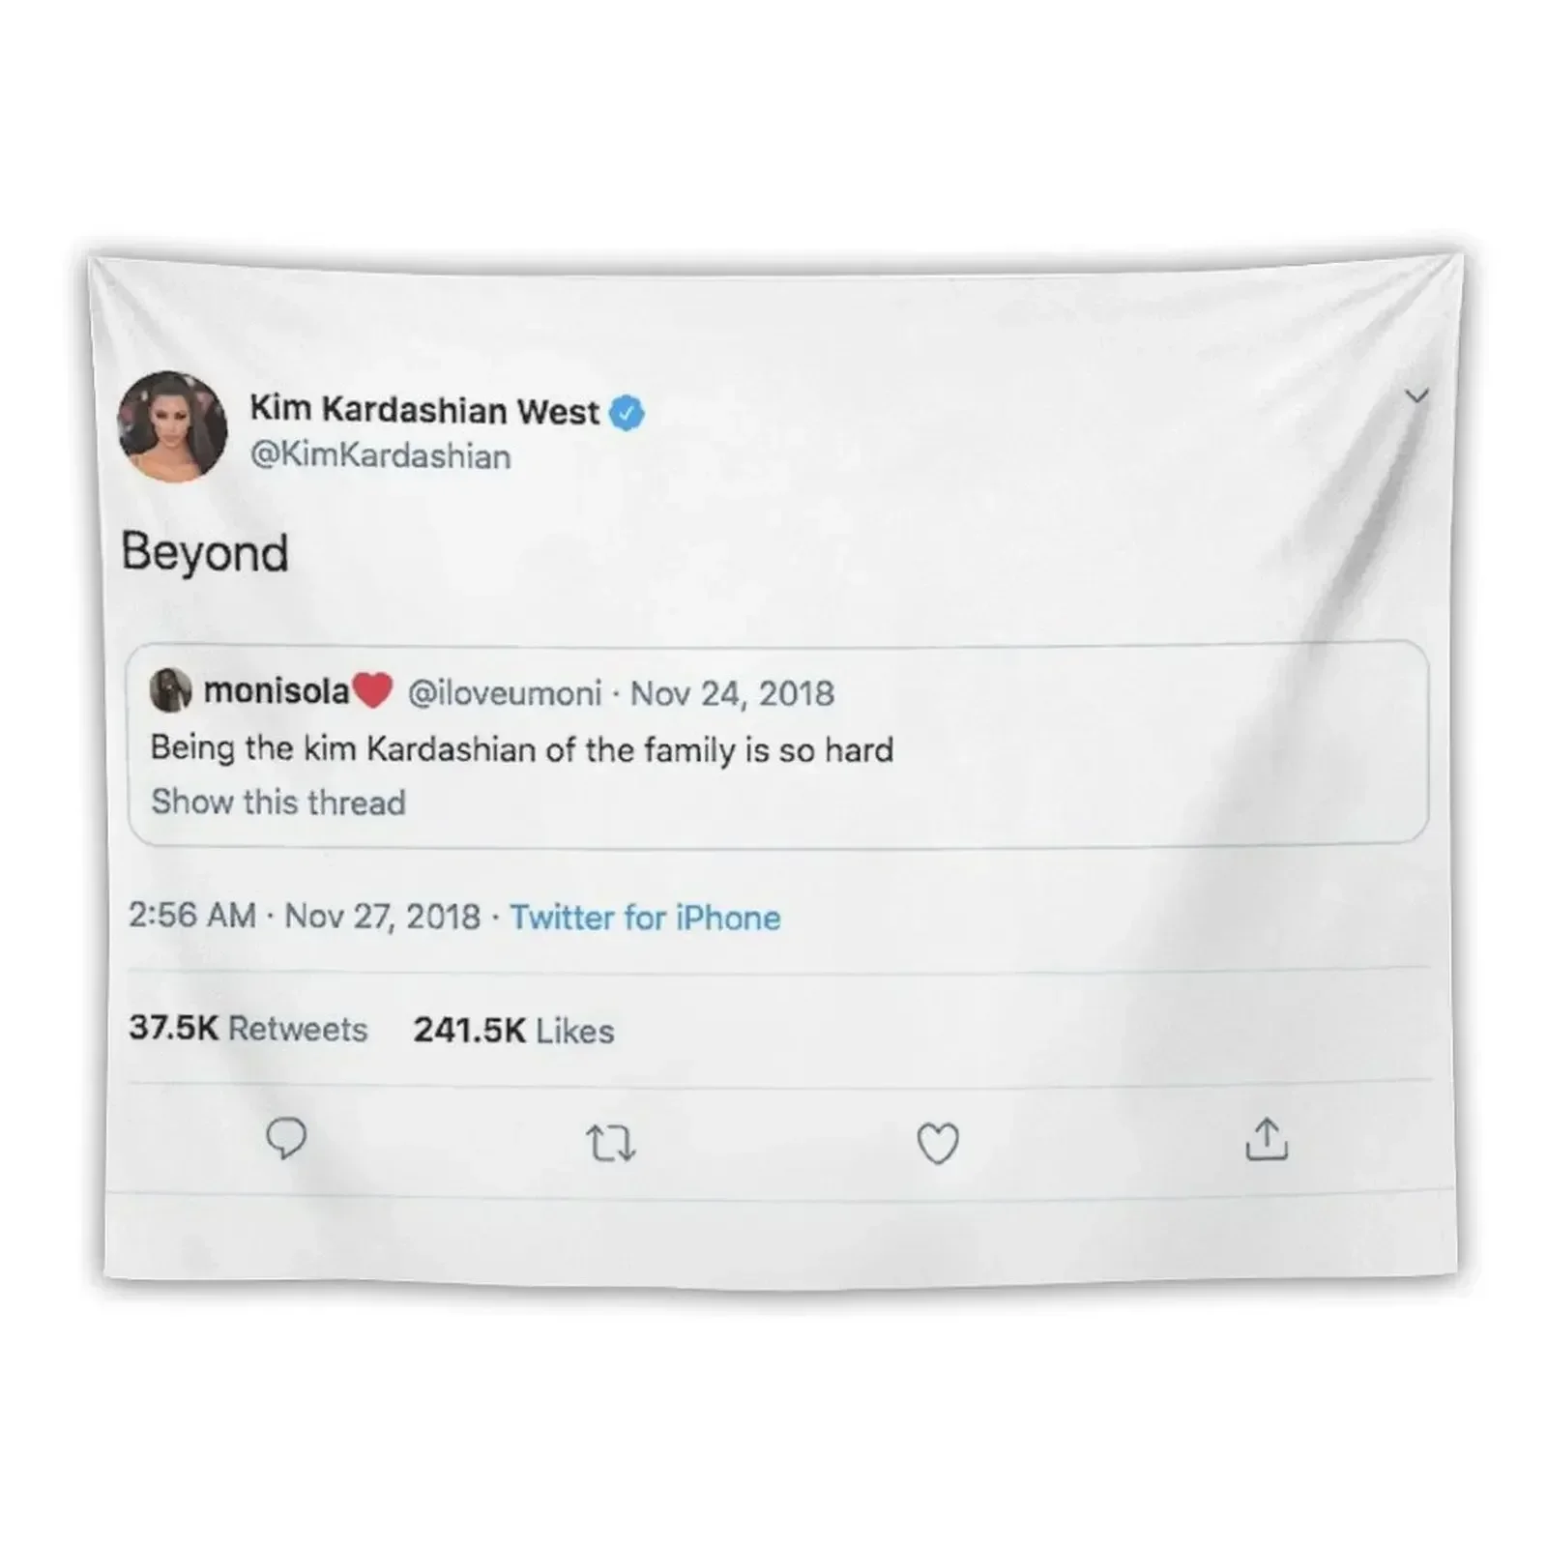This screenshot has width=1547, height=1547.
Task: Open Kim Kardashian West's profile picture
Action: 172,425
